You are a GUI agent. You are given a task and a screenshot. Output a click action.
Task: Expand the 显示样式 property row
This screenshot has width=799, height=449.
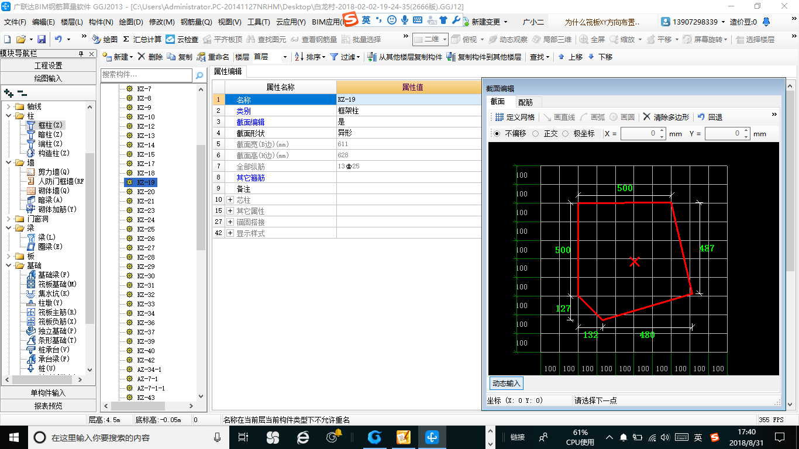[x=230, y=233]
